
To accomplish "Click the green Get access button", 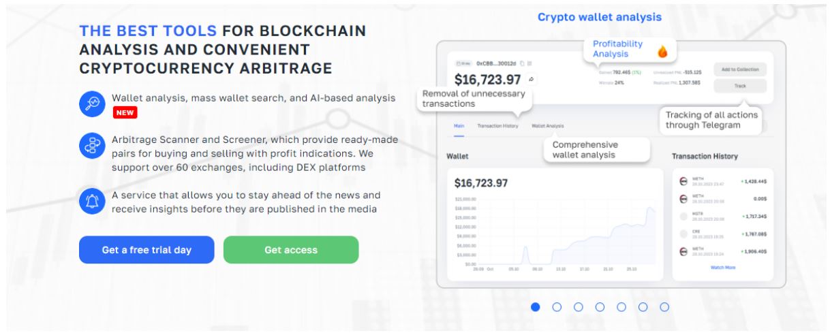I will pos(291,250).
